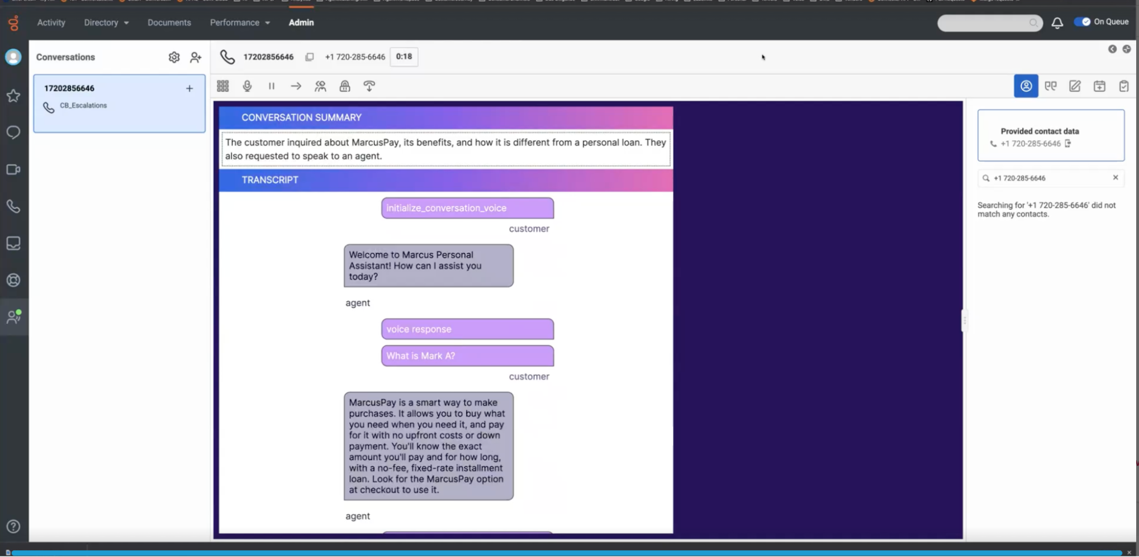Toggle secure pause lock icon
This screenshot has width=1139, height=557.
tap(345, 86)
